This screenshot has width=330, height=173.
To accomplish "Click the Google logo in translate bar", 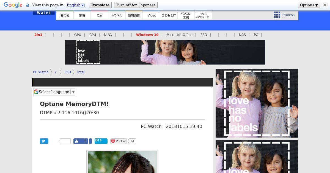I will tap(13, 5).
